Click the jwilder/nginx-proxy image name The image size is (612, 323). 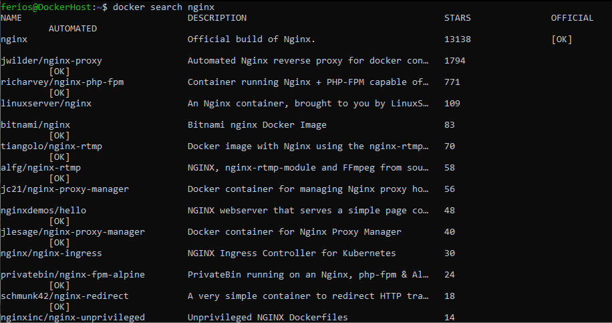point(51,61)
